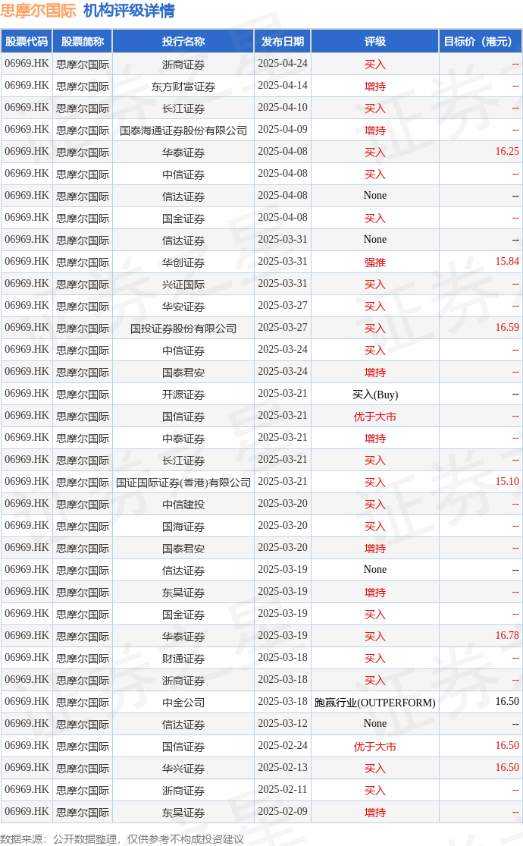This screenshot has height=846, width=523.
Task: Click the date 2025-02-09
Action: click(x=283, y=811)
